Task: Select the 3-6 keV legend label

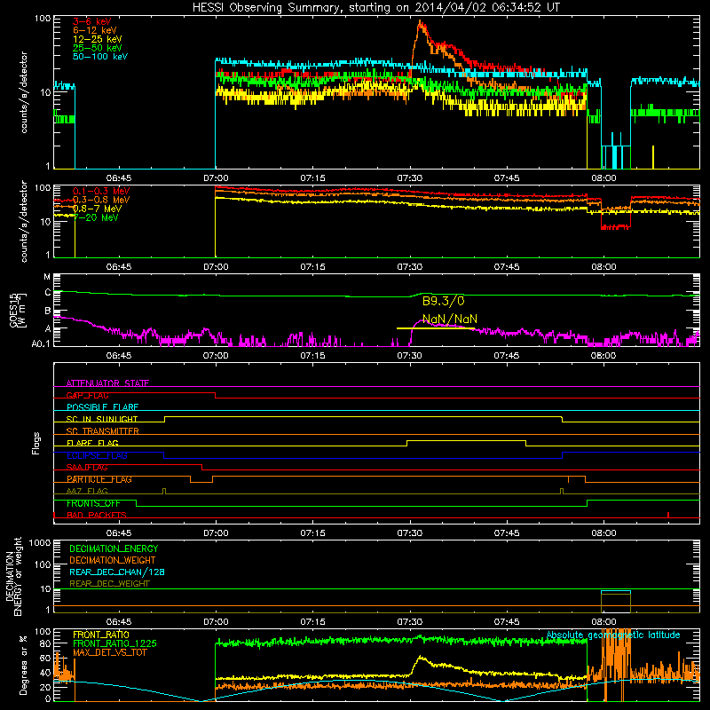Action: [92, 21]
